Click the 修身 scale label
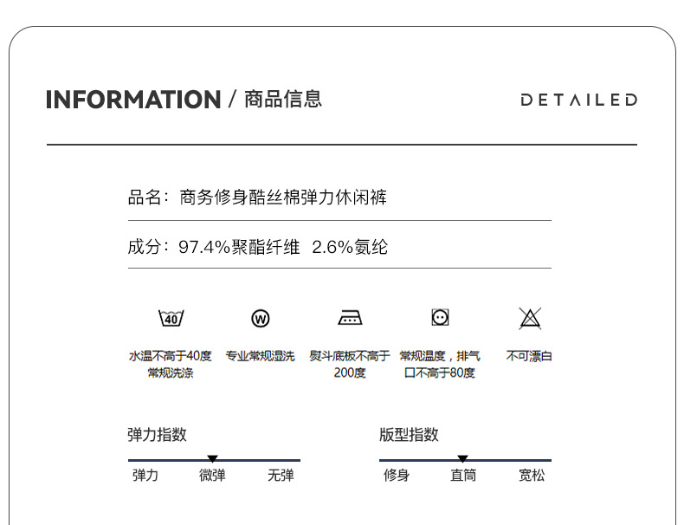This screenshot has height=525, width=684. pos(397,475)
